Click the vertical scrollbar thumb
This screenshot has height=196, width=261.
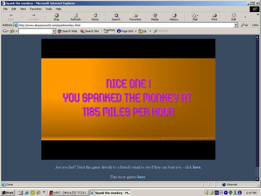[257, 103]
